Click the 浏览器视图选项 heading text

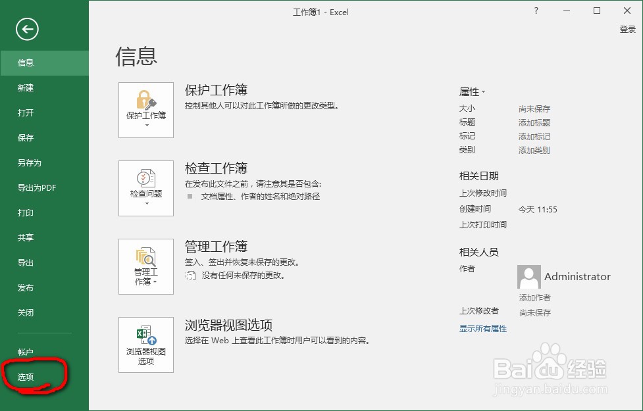click(x=228, y=325)
